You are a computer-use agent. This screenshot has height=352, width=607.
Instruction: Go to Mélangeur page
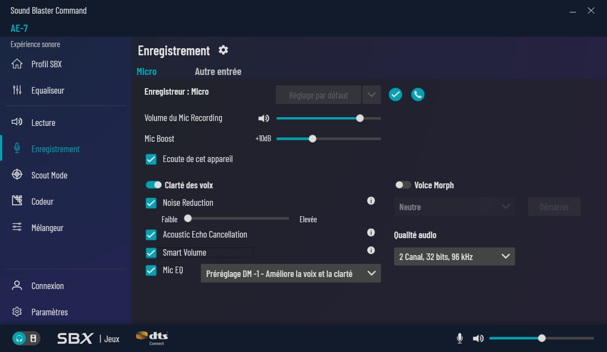[47, 228]
